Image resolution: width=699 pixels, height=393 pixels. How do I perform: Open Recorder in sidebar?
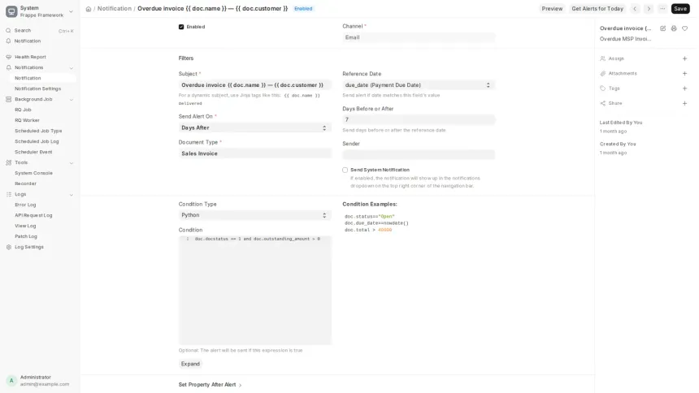[25, 184]
